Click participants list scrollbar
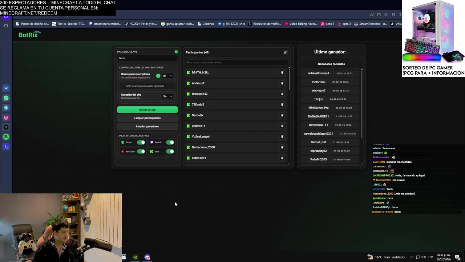This screenshot has width=465, height=262. (x=289, y=79)
